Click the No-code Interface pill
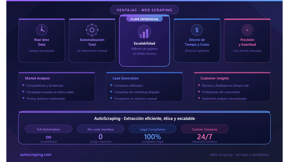 point(101,129)
